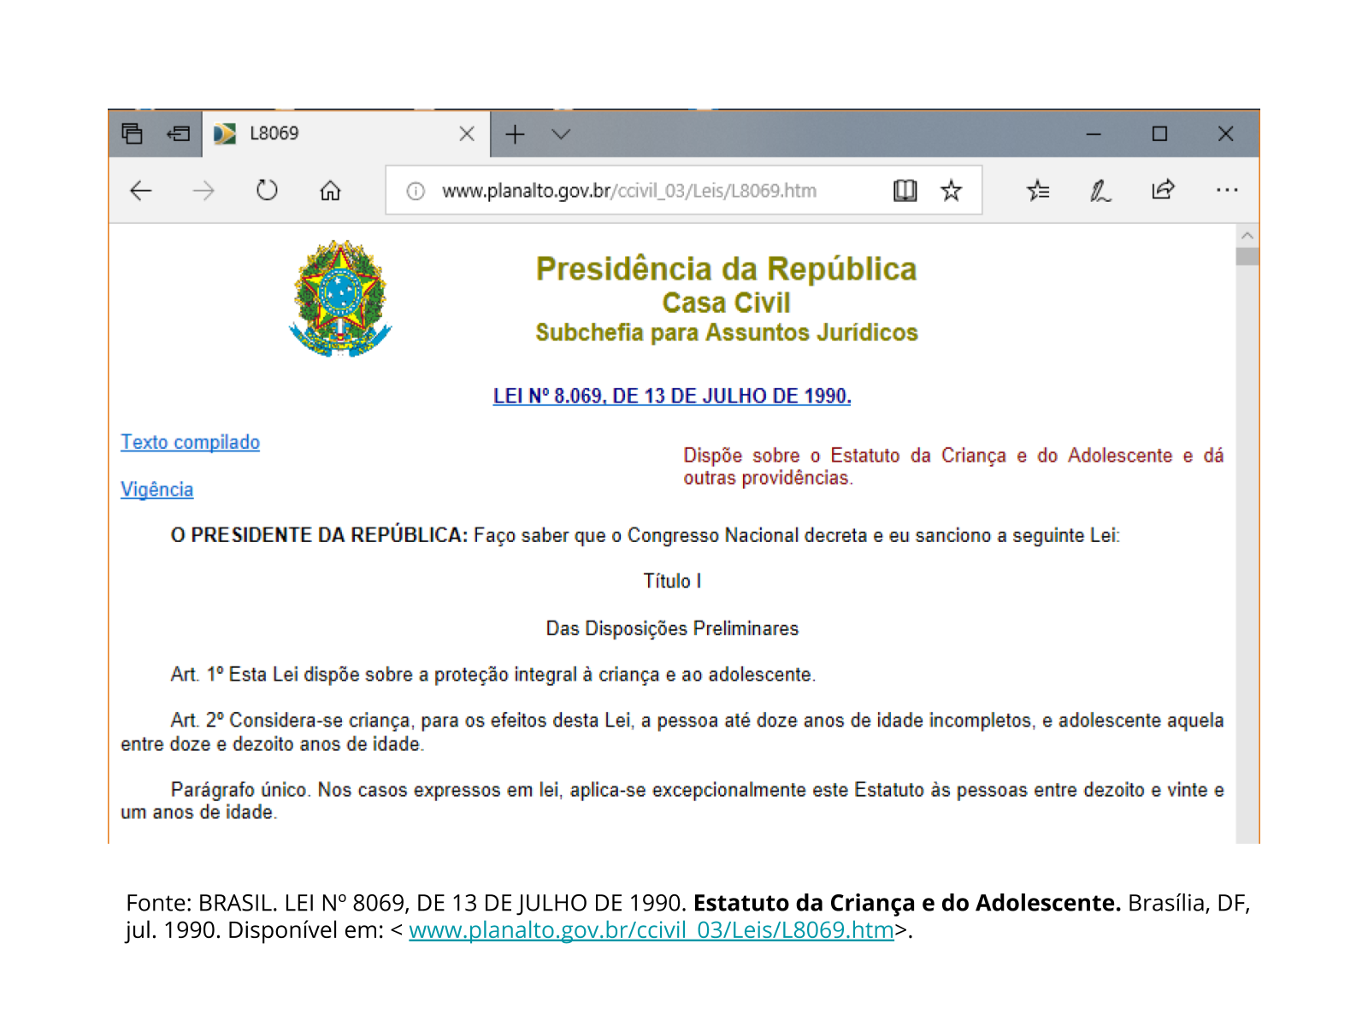Screen dimensions: 1368x1026
Task: Open the Vigência link
Action: click(156, 489)
